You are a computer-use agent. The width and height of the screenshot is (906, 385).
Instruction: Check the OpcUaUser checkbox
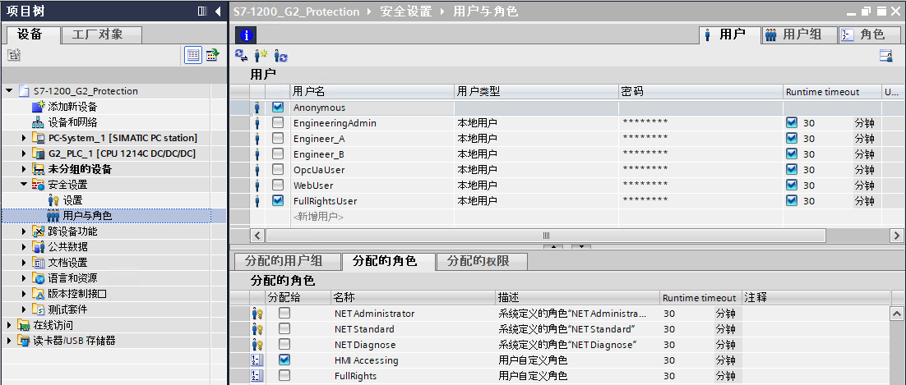[278, 169]
